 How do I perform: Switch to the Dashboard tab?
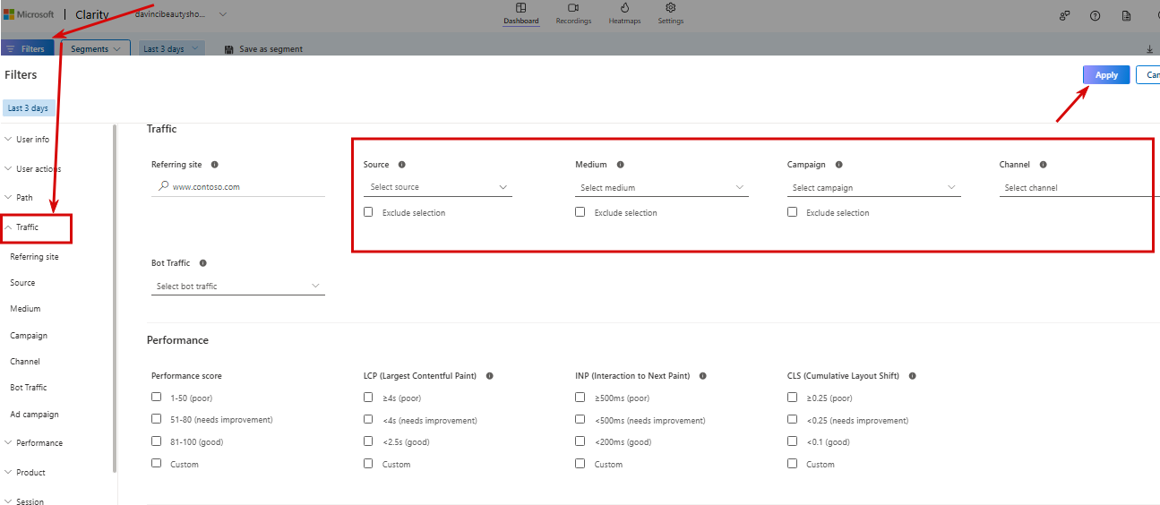521,13
